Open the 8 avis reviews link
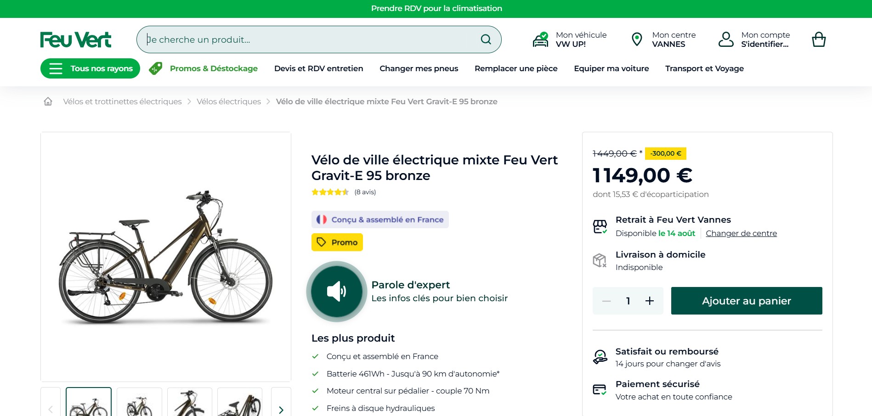Image resolution: width=872 pixels, height=416 pixels. coord(365,192)
